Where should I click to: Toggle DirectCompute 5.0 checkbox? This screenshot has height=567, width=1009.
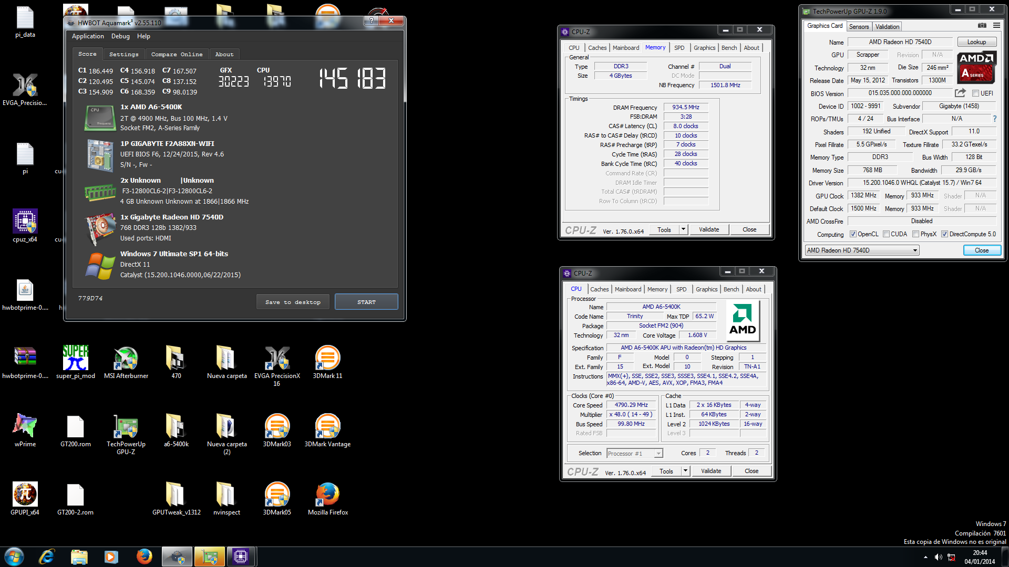(944, 234)
